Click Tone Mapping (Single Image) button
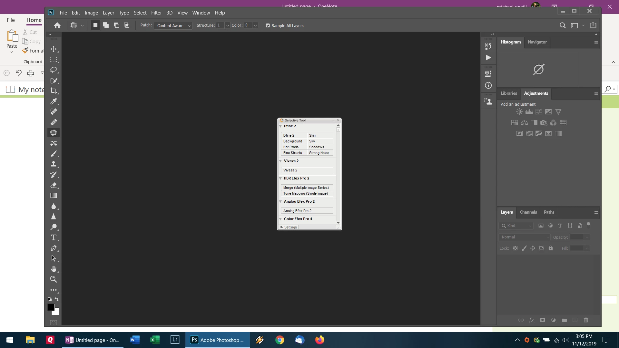The height and width of the screenshot is (348, 619). click(306, 194)
